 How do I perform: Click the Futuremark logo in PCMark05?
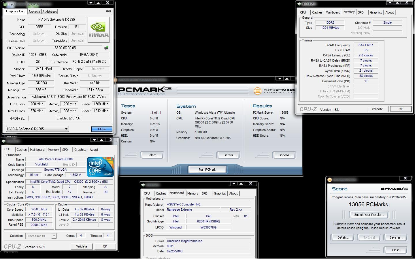pyautogui.click(x=274, y=91)
